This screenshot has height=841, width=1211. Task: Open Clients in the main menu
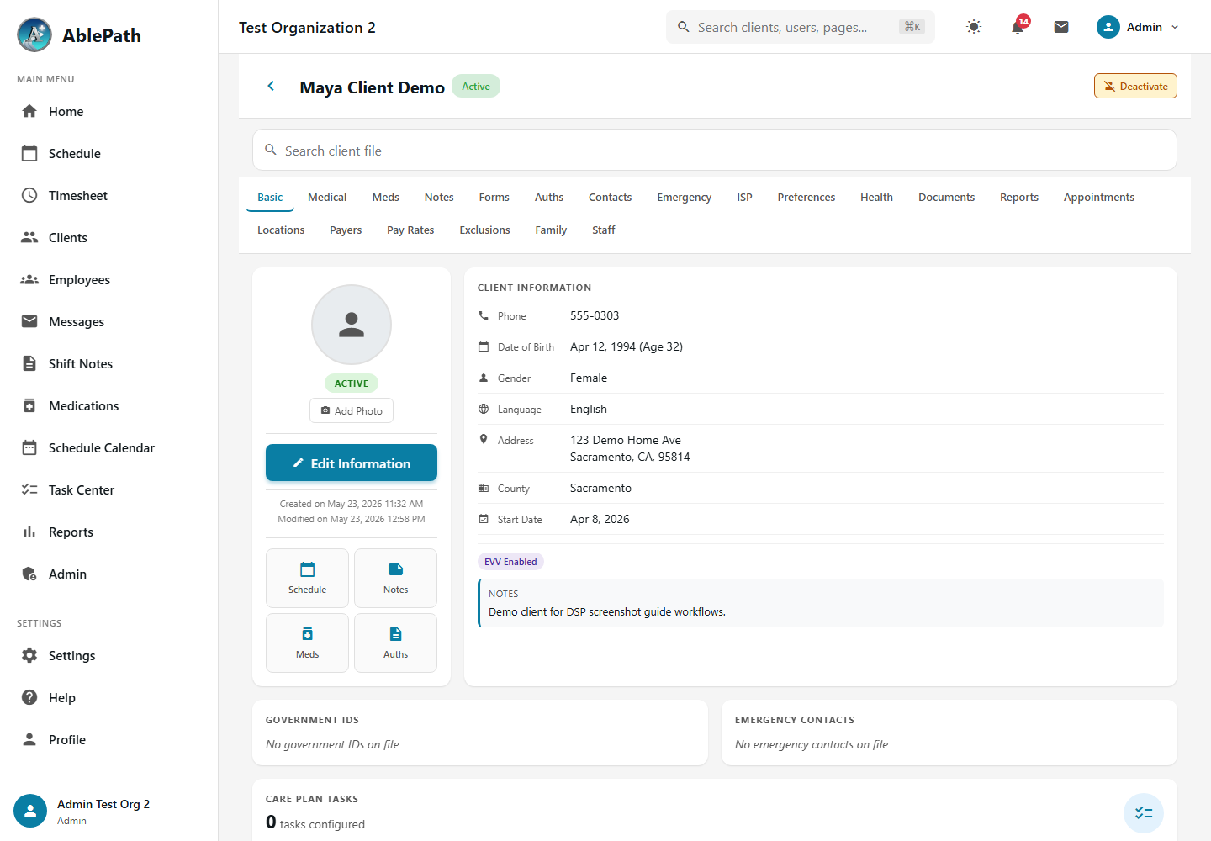[x=108, y=237]
